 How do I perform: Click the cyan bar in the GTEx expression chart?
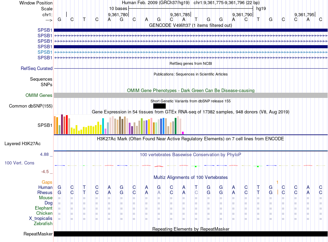point(103,126)
